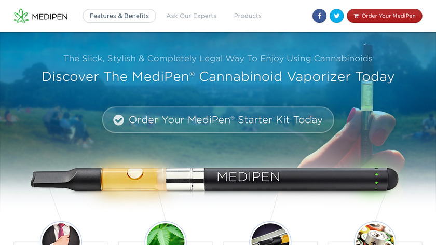
Task: Select the batteries feature circle
Action: 375,234
